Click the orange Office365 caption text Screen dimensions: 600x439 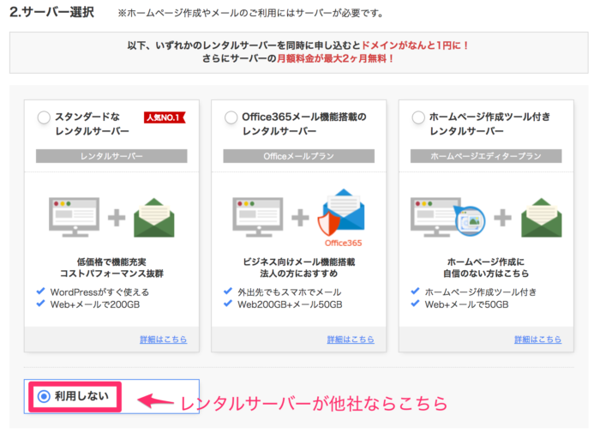pos(343,243)
